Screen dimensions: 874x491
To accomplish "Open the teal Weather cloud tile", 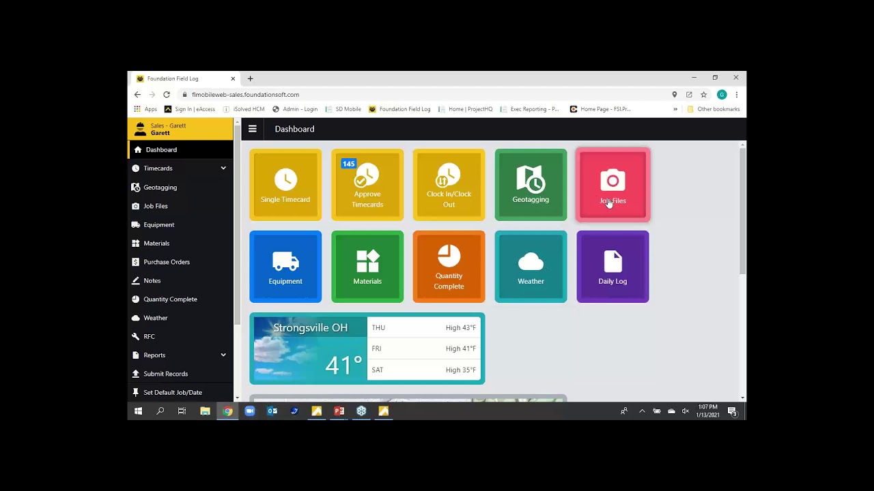I will (x=531, y=267).
